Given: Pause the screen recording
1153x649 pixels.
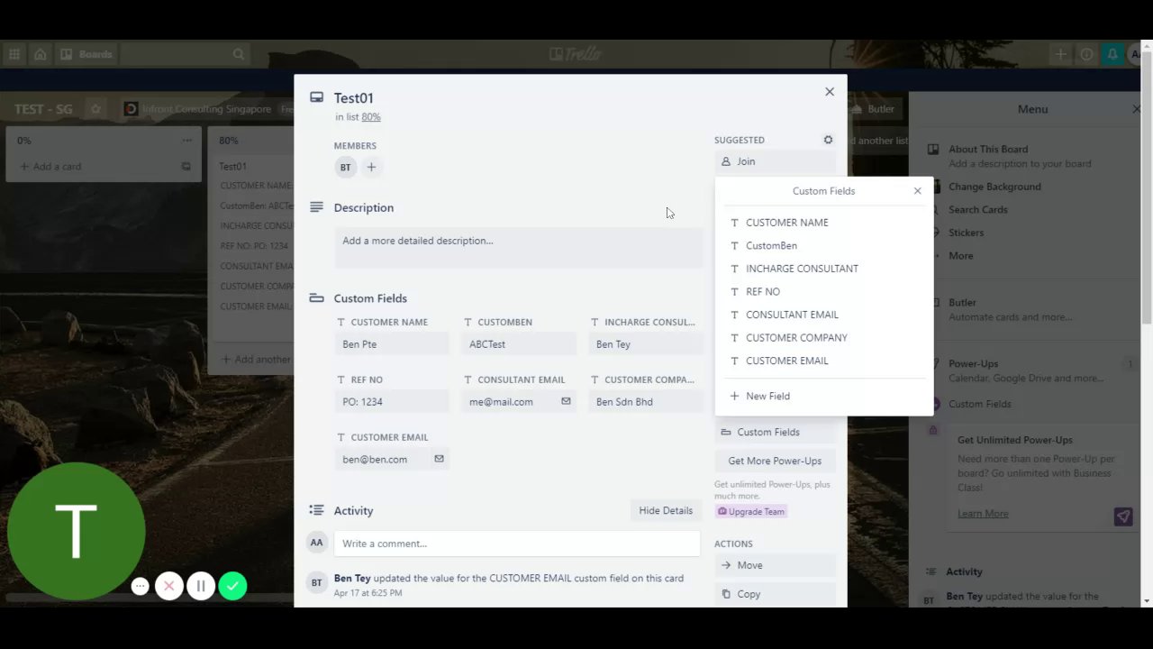Looking at the screenshot, I should coord(201,586).
